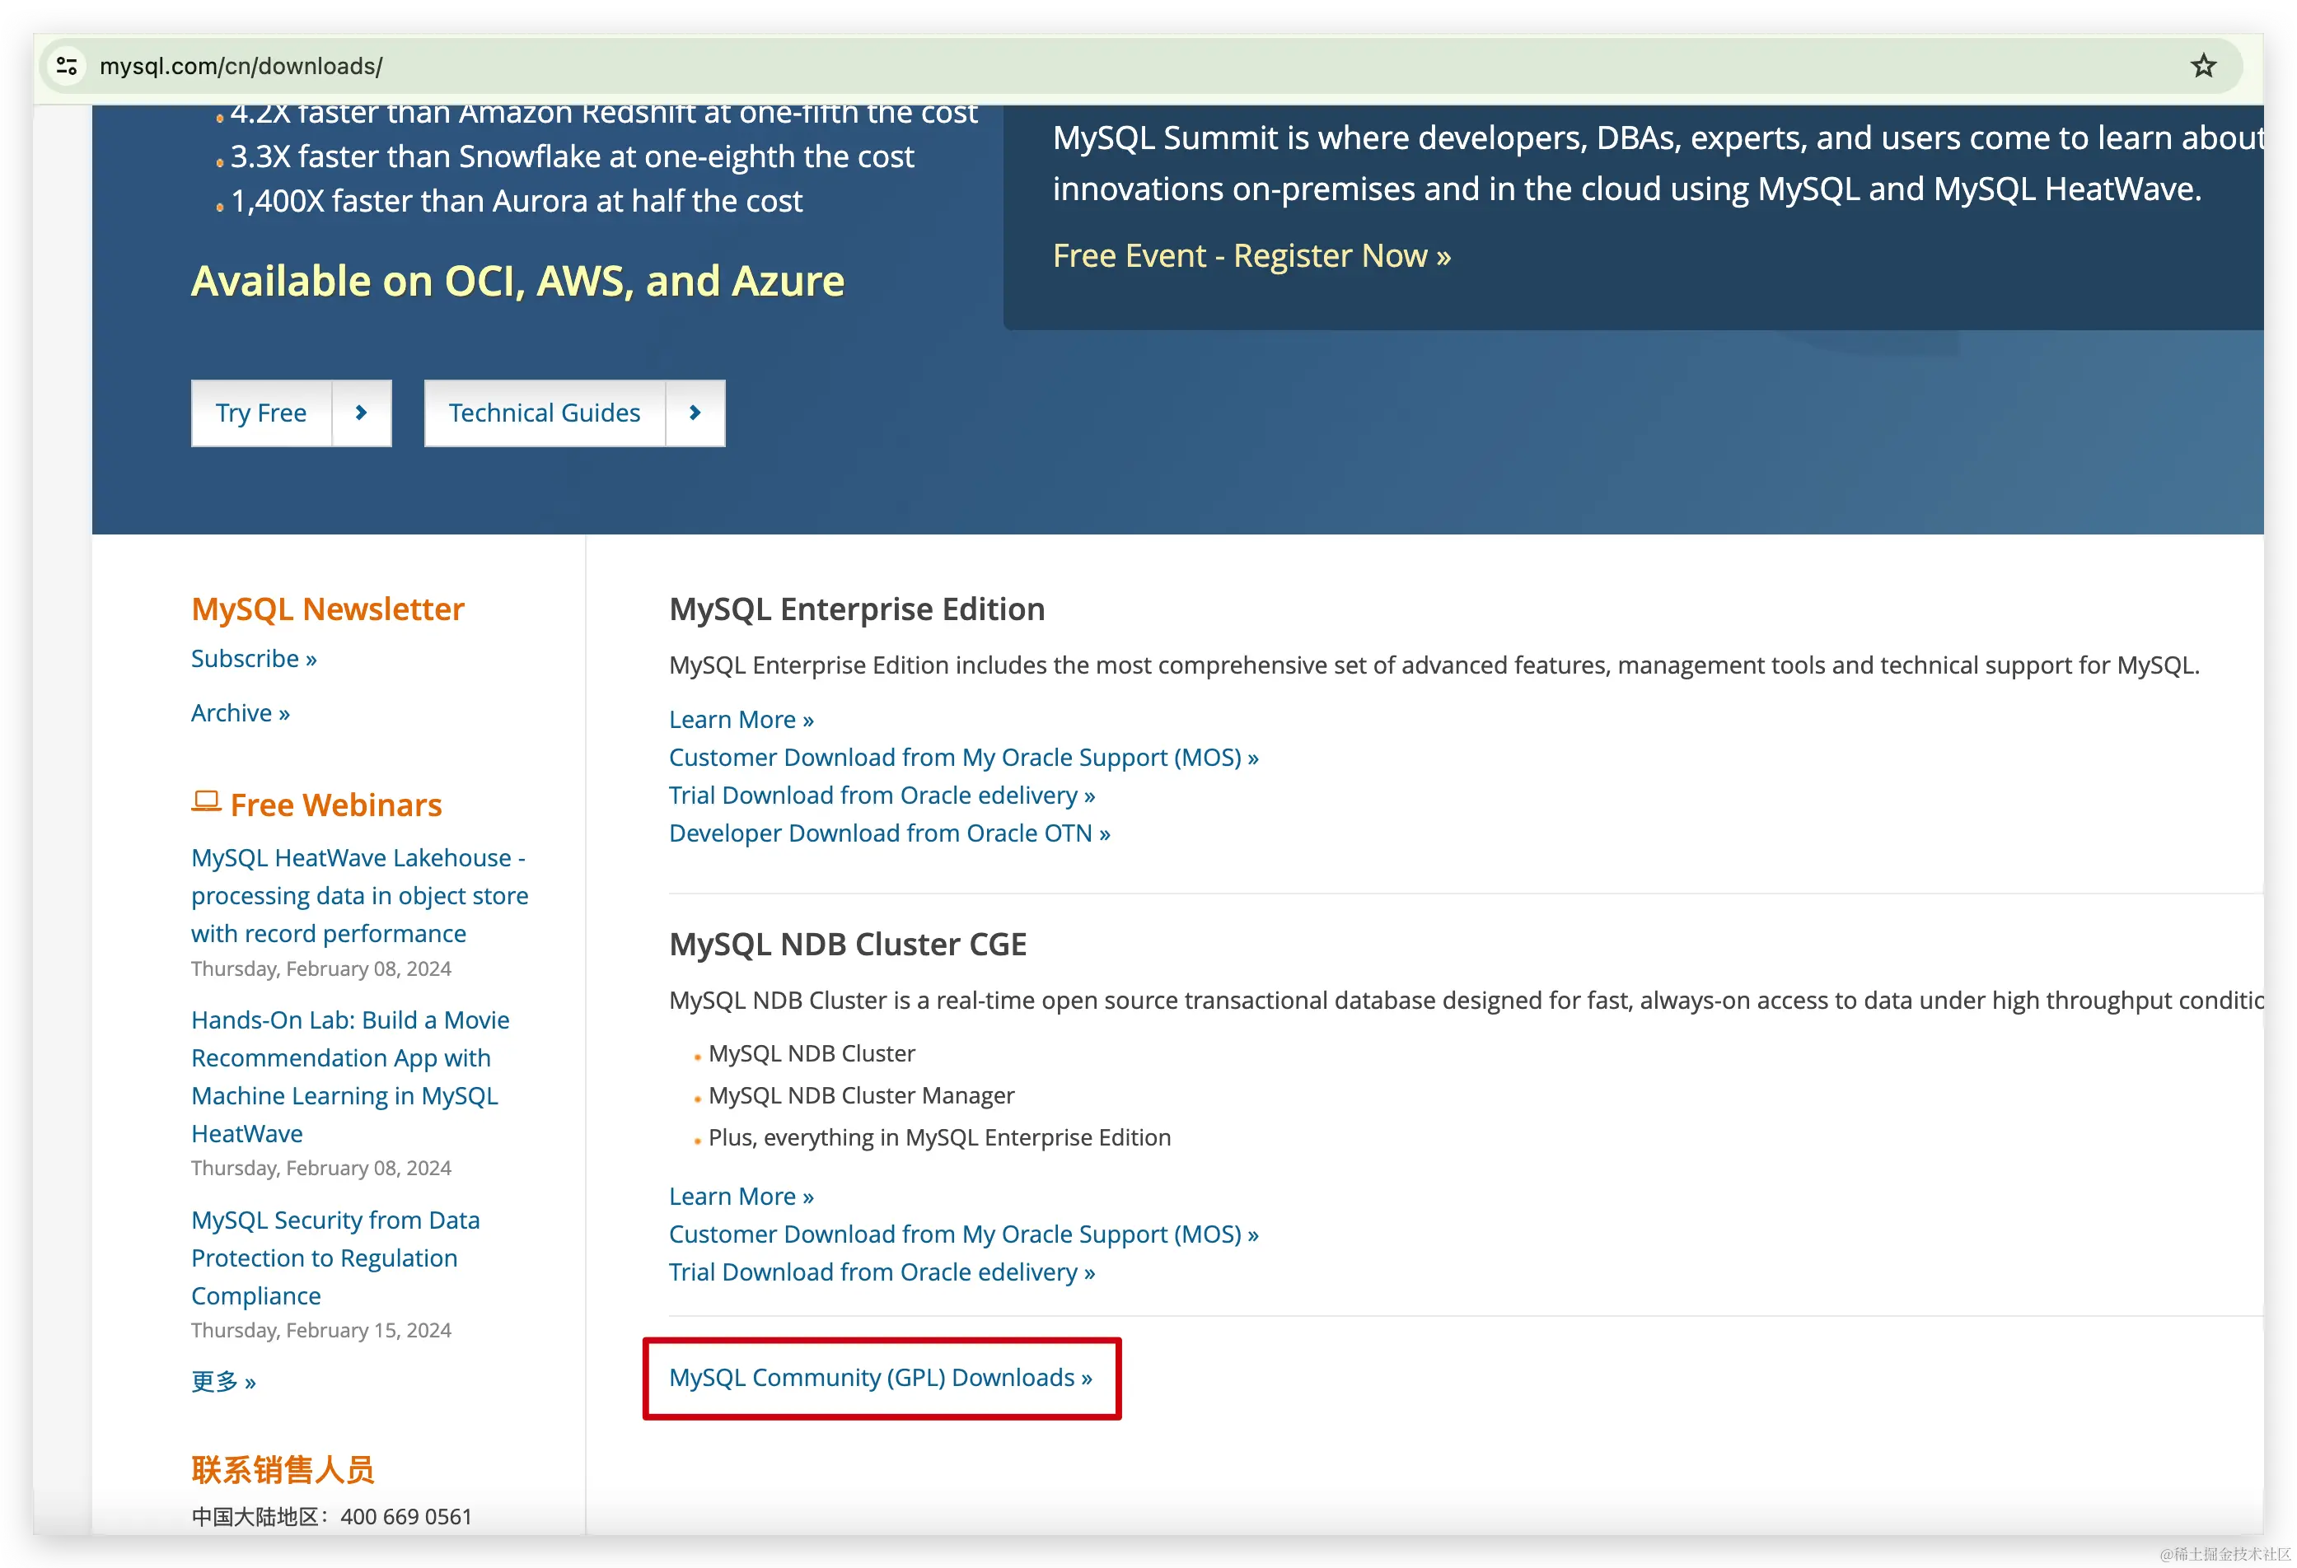Subscribe to the MySQL Newsletter
This screenshot has width=2297, height=1568.
254,659
